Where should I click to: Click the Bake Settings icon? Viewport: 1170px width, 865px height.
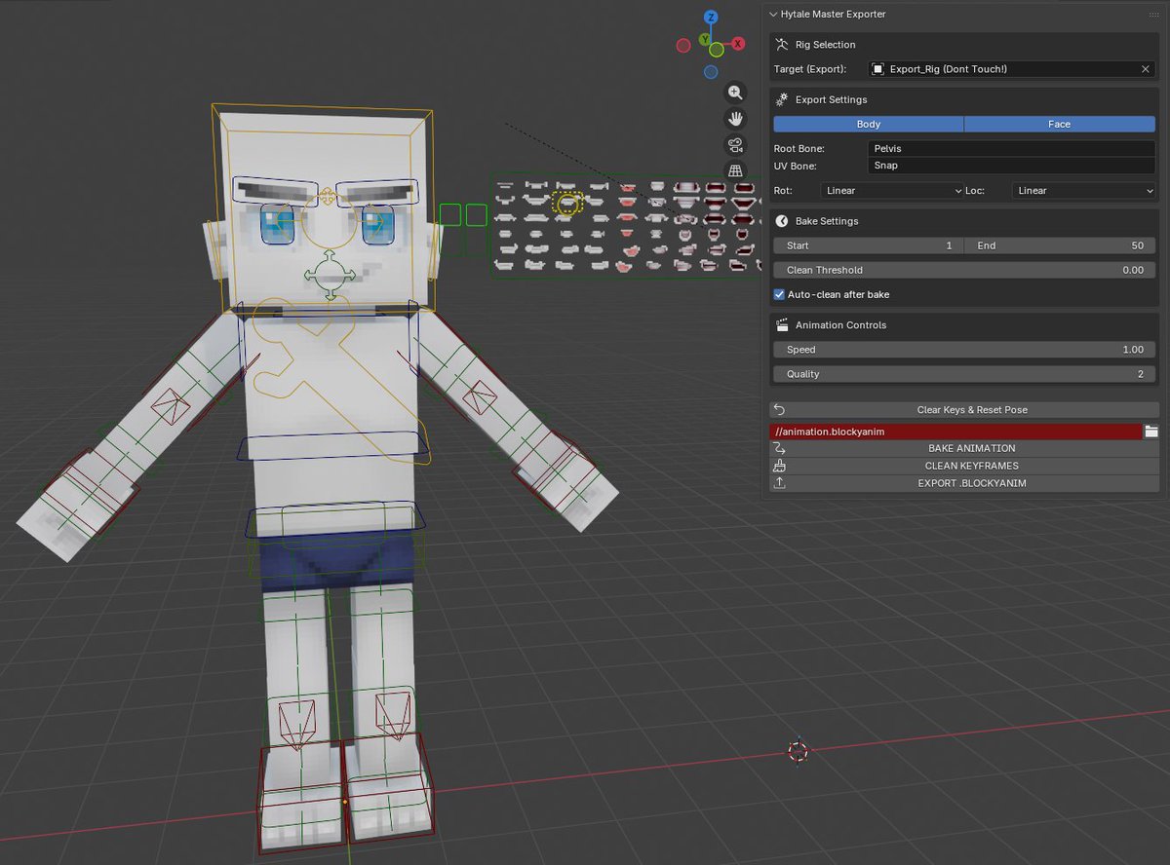click(782, 221)
